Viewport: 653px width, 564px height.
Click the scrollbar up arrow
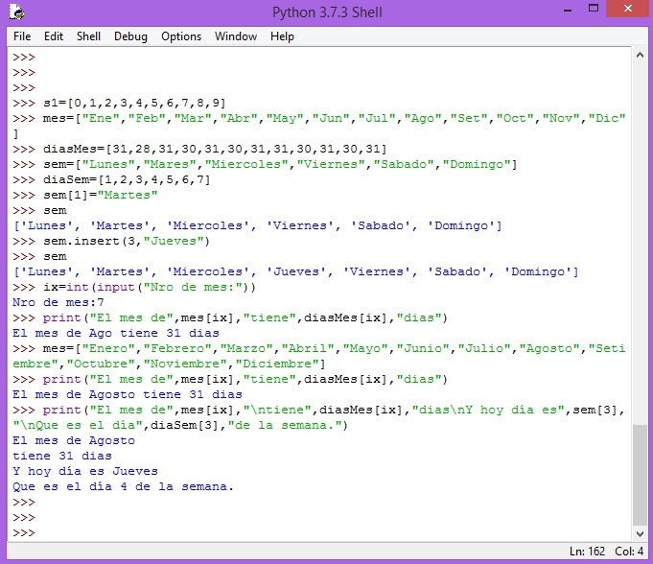click(641, 55)
